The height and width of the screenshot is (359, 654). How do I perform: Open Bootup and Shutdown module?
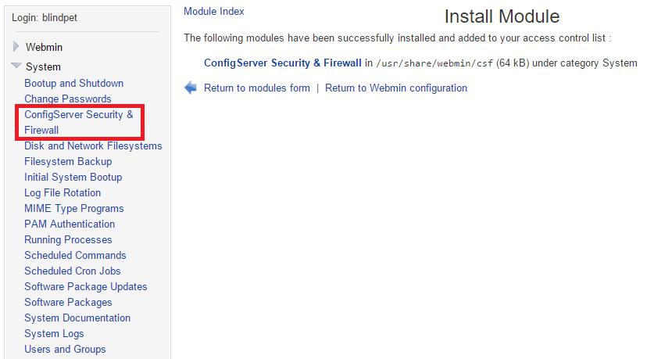tap(73, 83)
